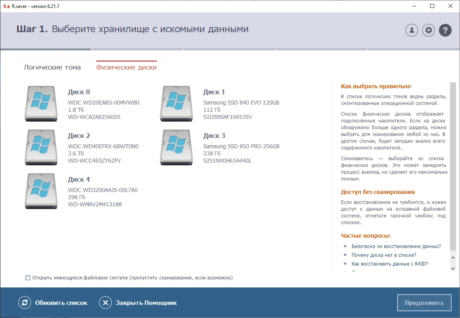Open the user account icon in header
This screenshot has width=460, height=318.
411,30
